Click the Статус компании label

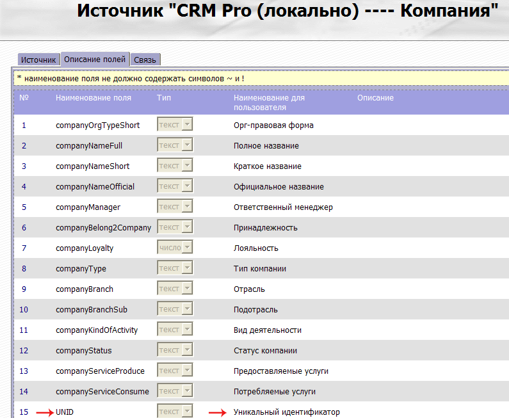(x=266, y=350)
